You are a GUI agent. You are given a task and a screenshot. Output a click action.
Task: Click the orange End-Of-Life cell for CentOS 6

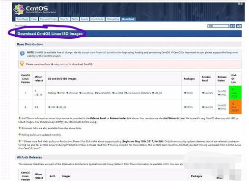[235, 107]
